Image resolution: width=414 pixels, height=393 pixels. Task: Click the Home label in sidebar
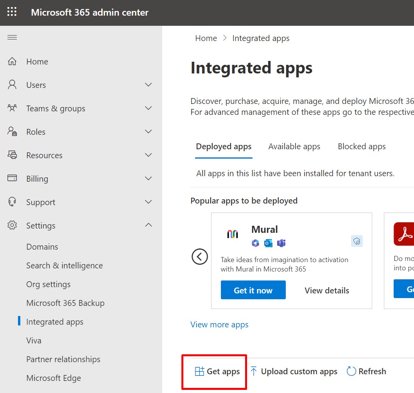[x=37, y=61]
